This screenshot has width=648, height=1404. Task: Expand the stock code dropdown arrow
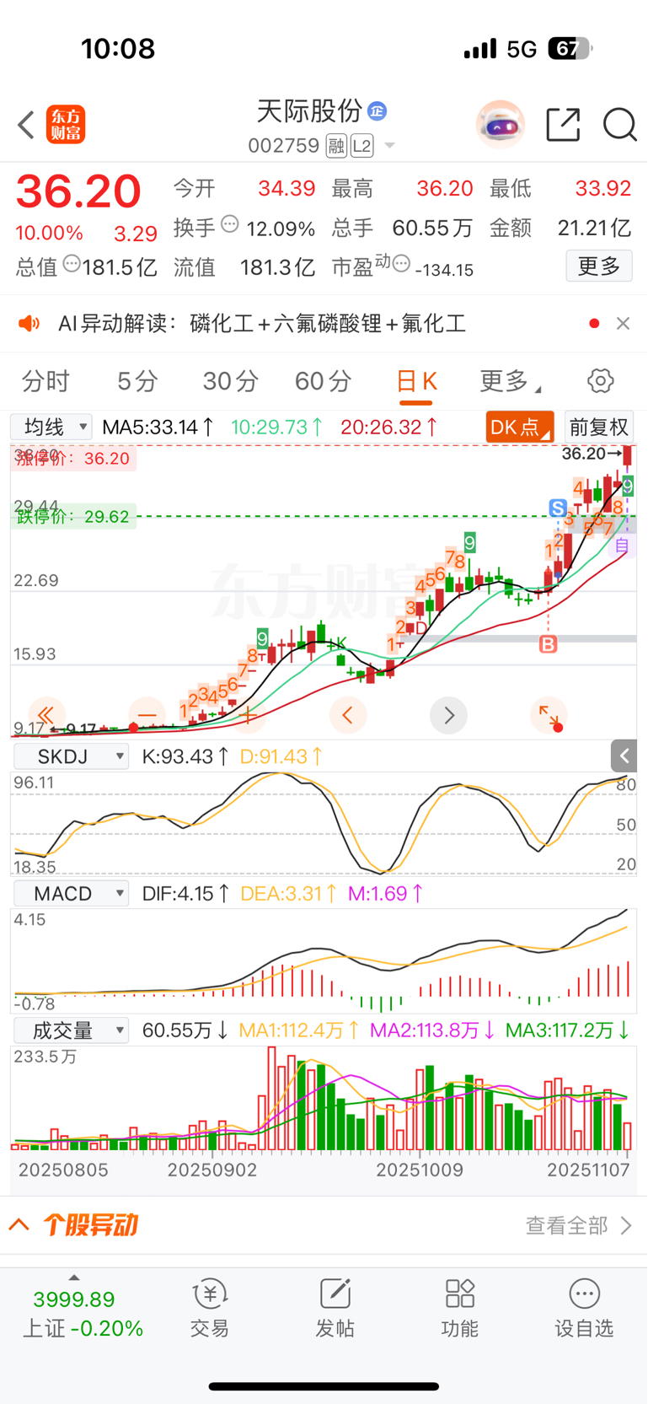click(389, 146)
